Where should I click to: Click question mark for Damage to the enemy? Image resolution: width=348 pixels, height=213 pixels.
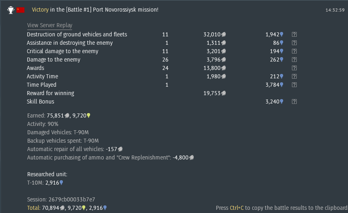[x=294, y=60]
